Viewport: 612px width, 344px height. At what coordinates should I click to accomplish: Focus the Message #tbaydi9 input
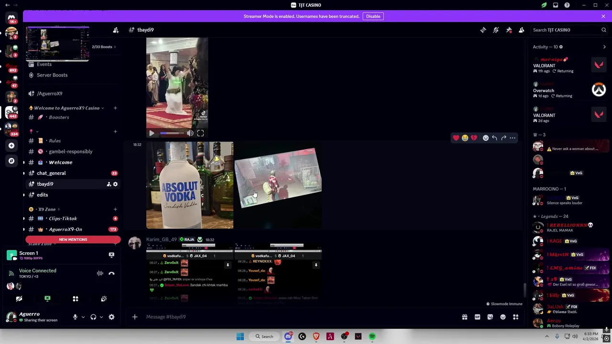pyautogui.click(x=301, y=317)
